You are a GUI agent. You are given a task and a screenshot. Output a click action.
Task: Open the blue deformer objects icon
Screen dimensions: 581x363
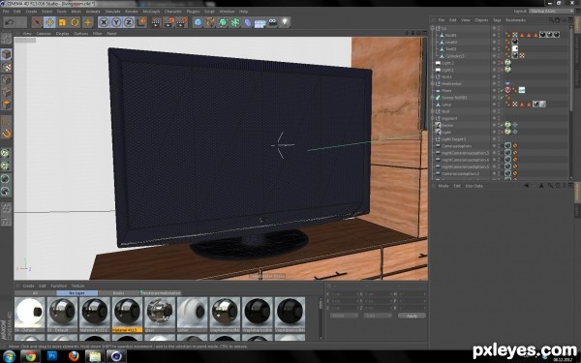[248, 22]
